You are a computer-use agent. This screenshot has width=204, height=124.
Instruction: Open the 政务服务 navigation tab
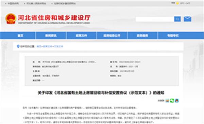coord(142,35)
